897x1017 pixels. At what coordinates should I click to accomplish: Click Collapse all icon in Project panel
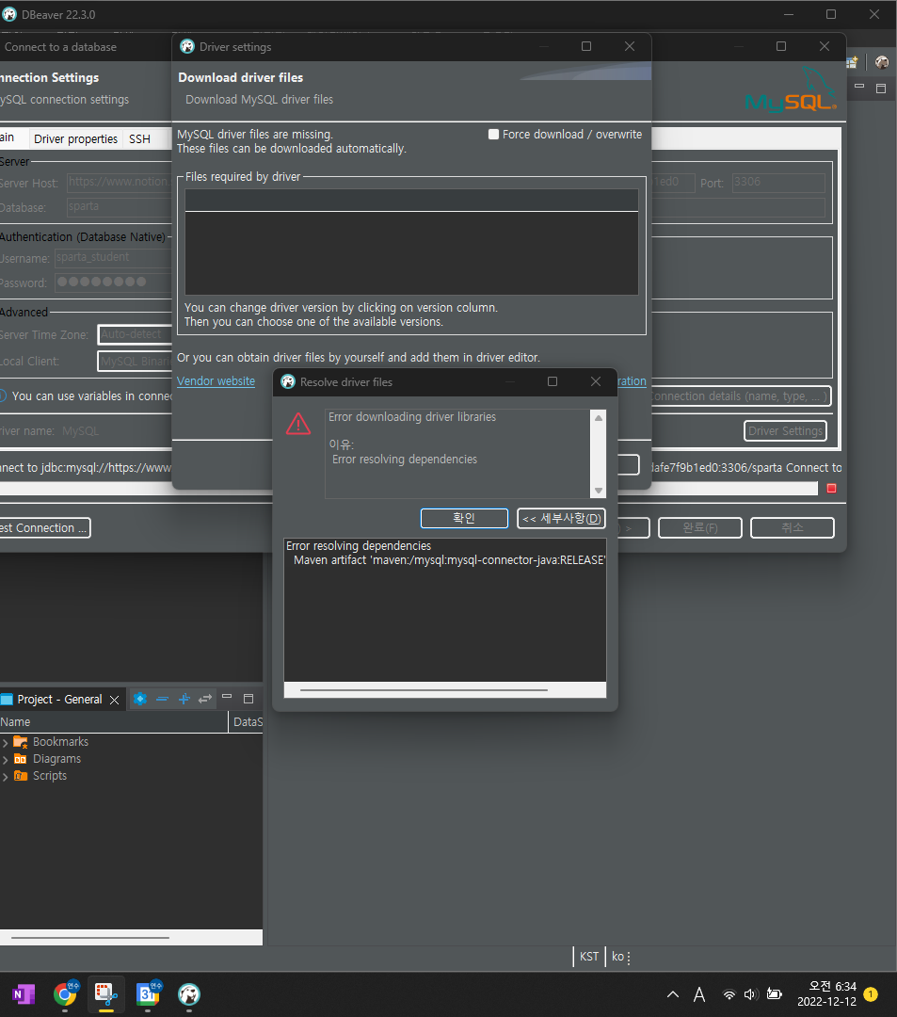(x=162, y=699)
